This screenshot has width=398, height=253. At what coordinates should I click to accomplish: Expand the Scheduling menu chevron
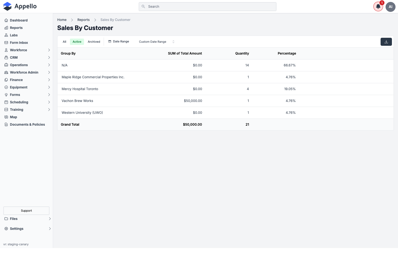(x=49, y=102)
